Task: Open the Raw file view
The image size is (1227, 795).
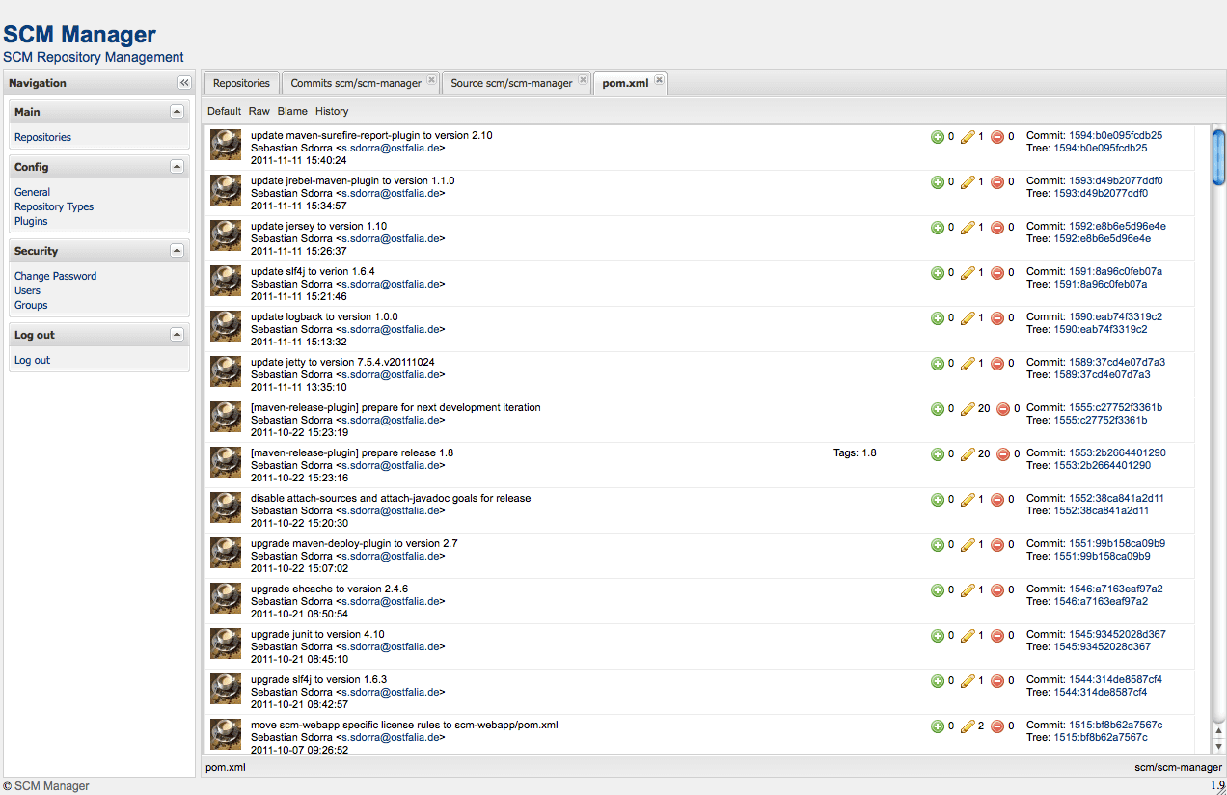Action: [x=259, y=112]
